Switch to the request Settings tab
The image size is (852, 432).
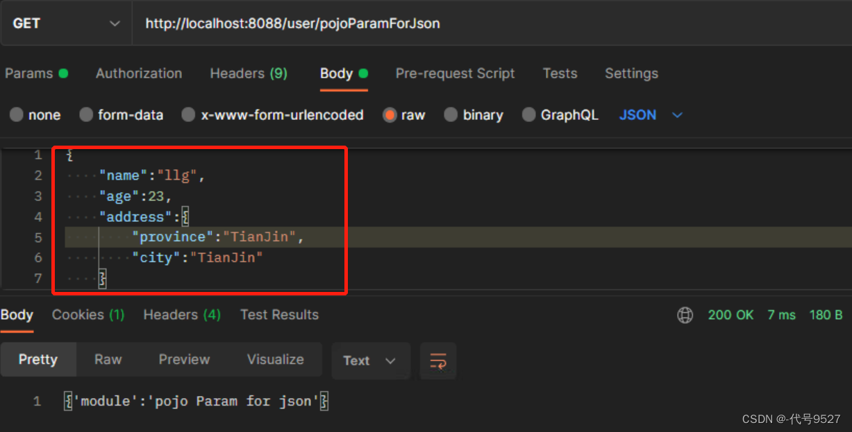631,74
